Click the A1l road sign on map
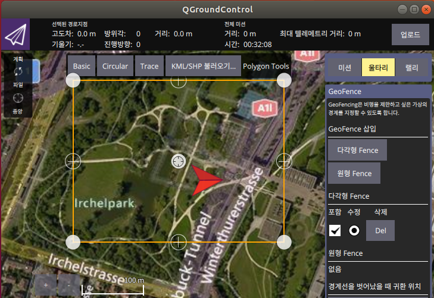The image size is (434, 298). coord(265,108)
